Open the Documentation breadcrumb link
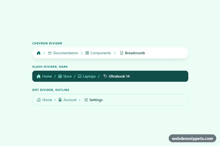 point(65,53)
